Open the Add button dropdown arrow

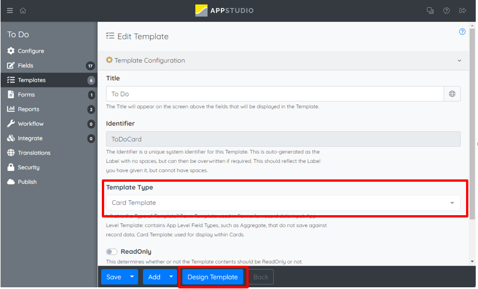(171, 277)
